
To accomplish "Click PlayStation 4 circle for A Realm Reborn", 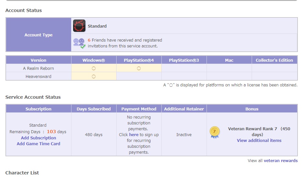I will point(139,69).
